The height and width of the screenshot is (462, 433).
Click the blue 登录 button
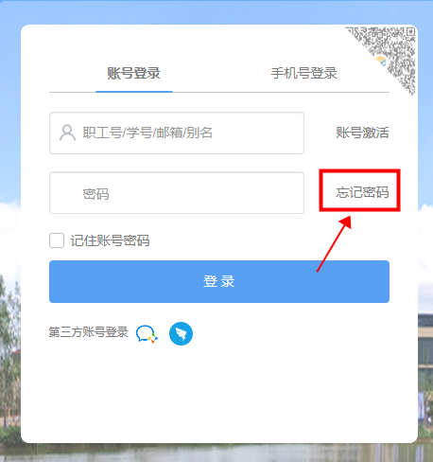click(219, 281)
